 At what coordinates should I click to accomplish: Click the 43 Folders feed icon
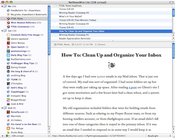(x=8, y=120)
